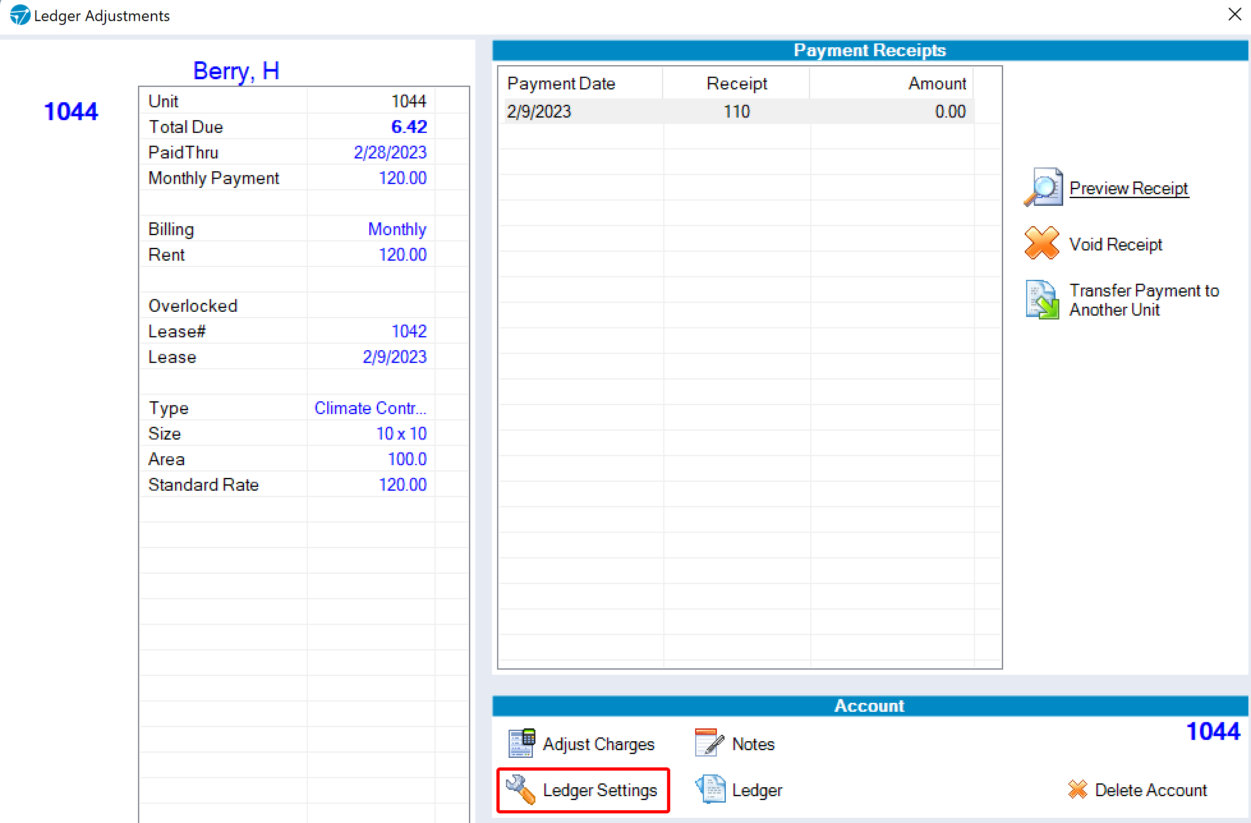Click the PaidThru date 2/28/2023
Viewport: 1251px width, 823px height.
[x=390, y=152]
